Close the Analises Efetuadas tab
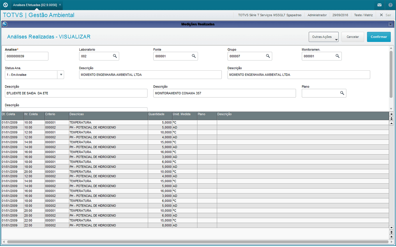396x247 pixels. tap(60, 5)
